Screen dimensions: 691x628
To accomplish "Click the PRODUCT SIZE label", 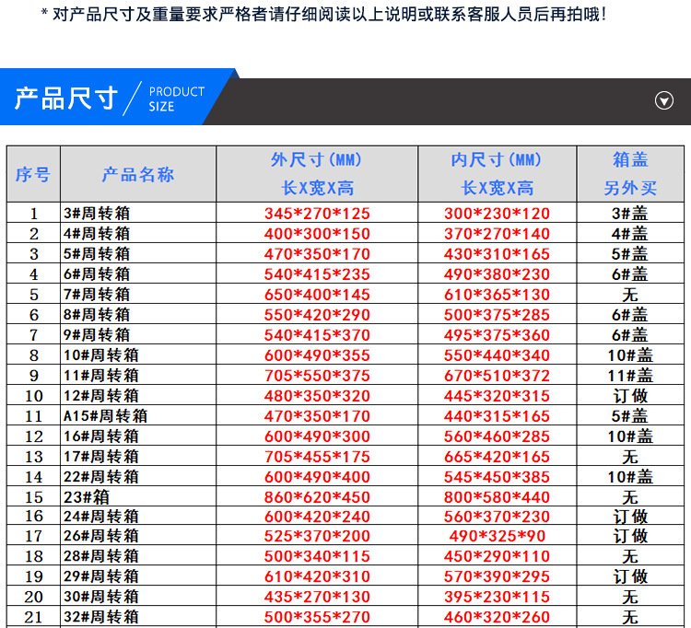I will tap(176, 99).
